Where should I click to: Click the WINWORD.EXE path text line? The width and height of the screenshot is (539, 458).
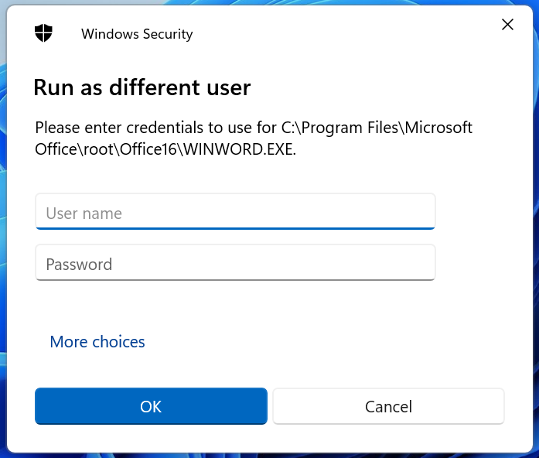[165, 149]
